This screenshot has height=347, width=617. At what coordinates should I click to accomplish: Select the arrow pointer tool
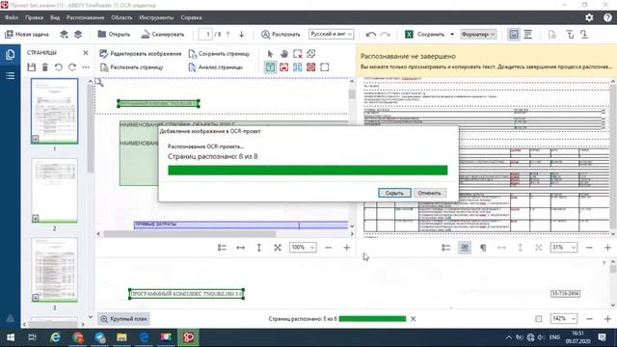(x=270, y=54)
